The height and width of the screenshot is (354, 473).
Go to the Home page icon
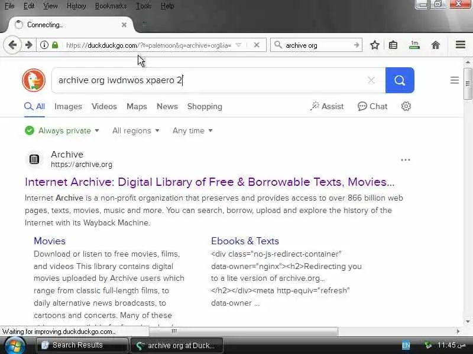point(436,45)
